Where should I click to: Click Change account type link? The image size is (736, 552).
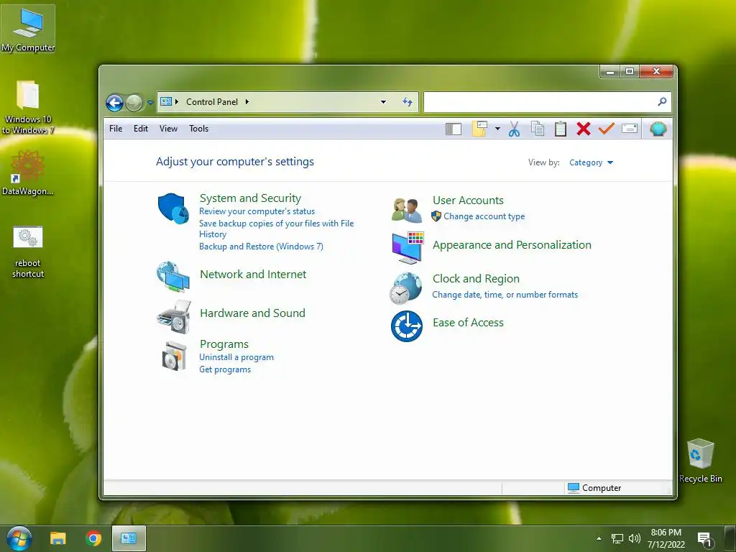[x=484, y=216]
